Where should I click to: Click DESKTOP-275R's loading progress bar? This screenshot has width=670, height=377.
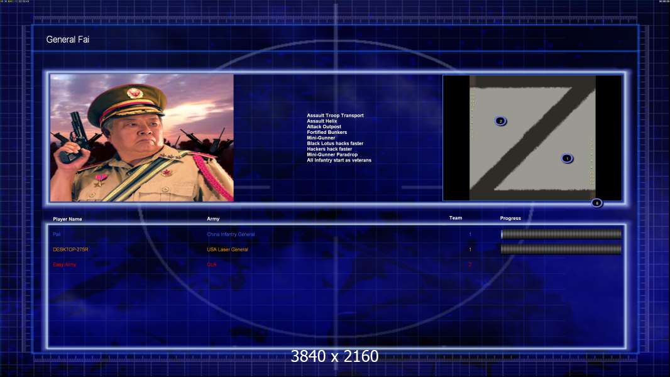(x=561, y=249)
